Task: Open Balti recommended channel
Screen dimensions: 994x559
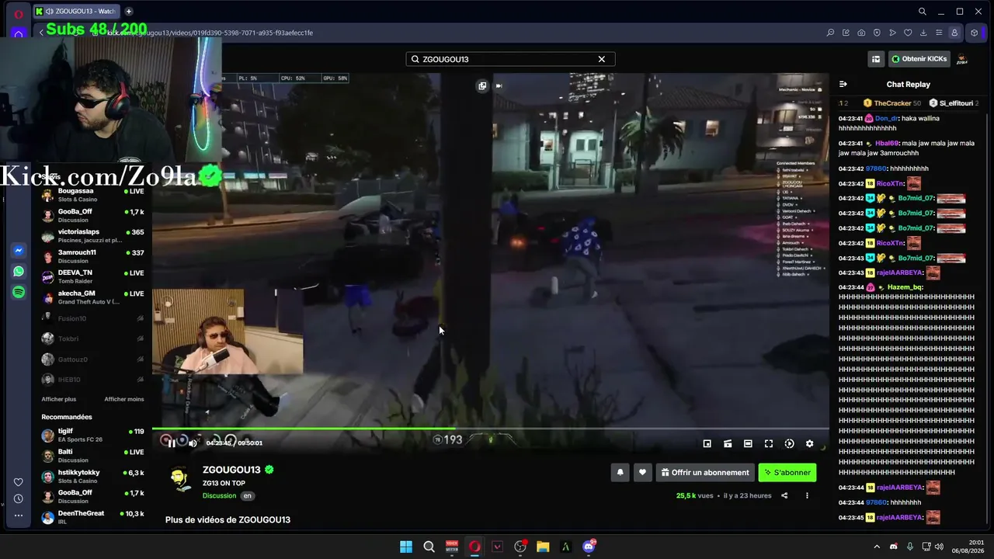Action: (93, 456)
